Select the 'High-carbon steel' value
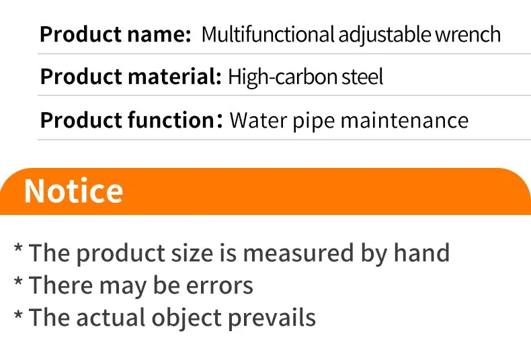The width and height of the screenshot is (531, 356). [x=305, y=77]
